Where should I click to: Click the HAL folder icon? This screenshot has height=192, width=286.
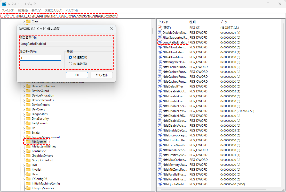pyautogui.click(x=28, y=165)
